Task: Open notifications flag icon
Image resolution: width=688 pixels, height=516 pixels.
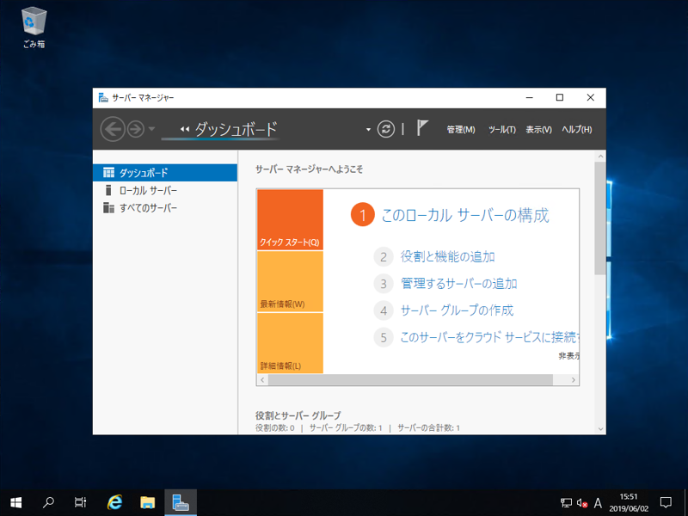Action: [421, 128]
